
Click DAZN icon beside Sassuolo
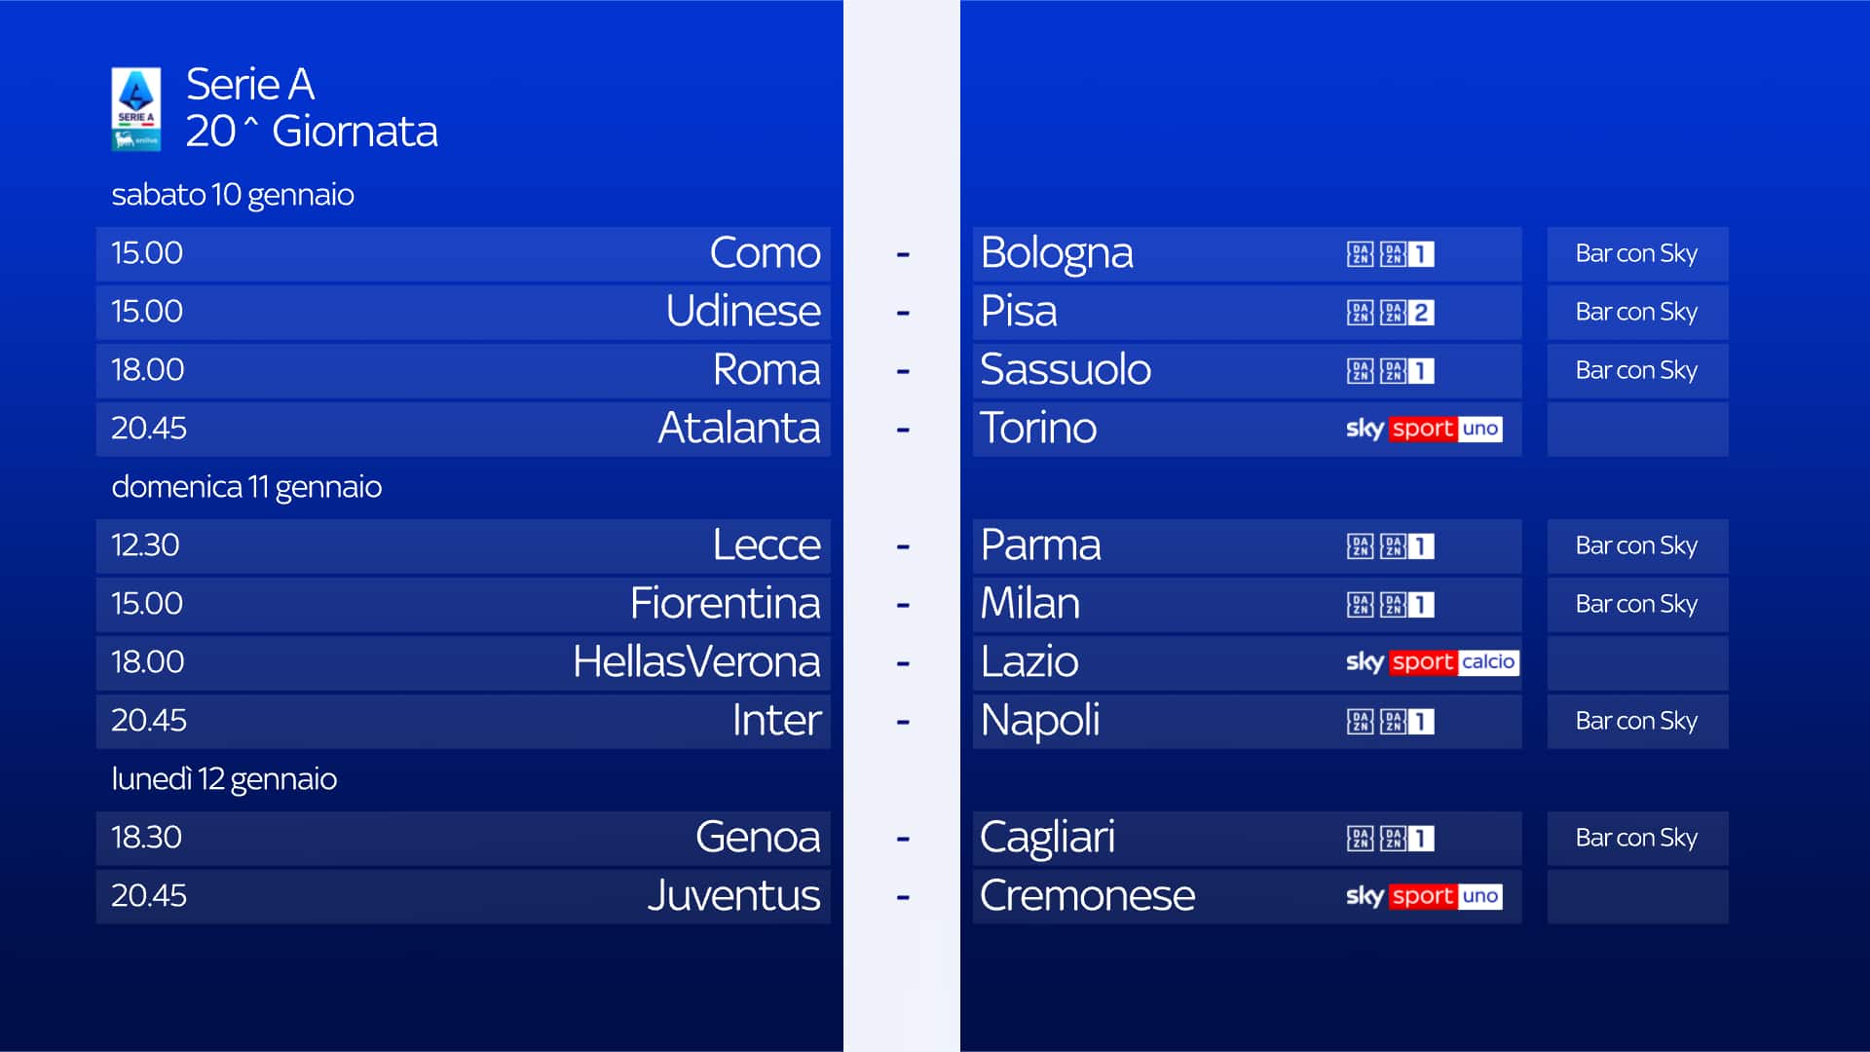coord(1391,371)
